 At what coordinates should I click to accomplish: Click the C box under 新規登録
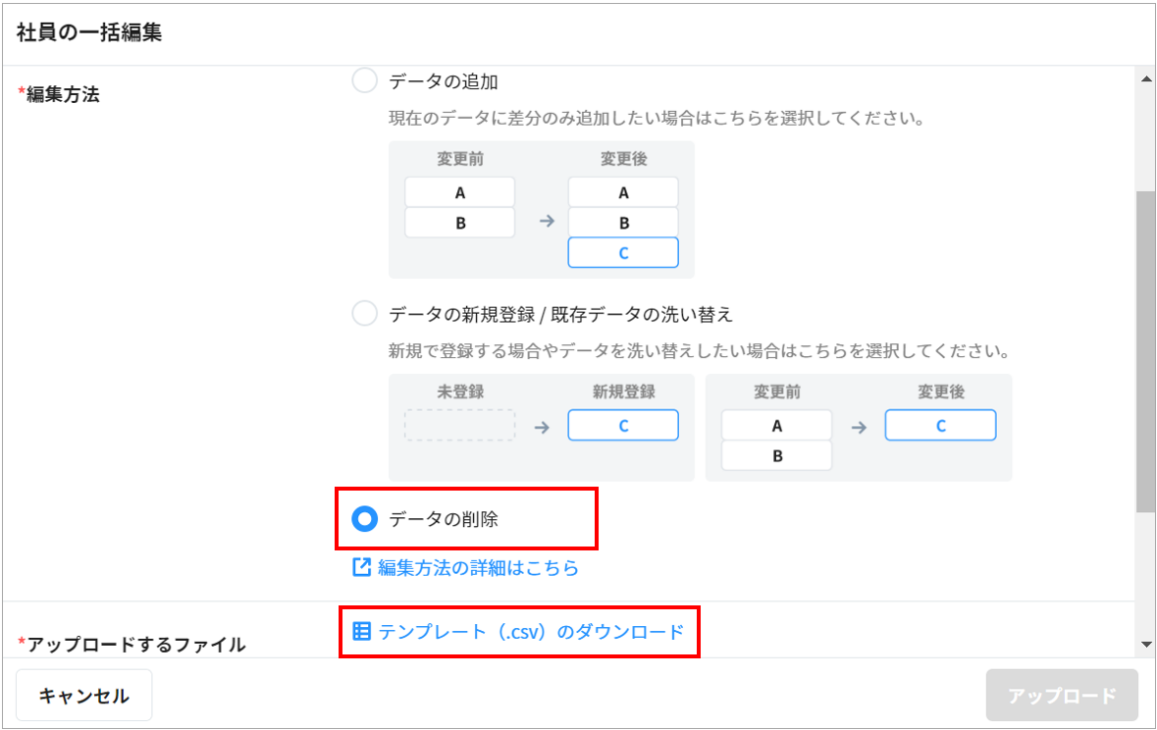(623, 426)
